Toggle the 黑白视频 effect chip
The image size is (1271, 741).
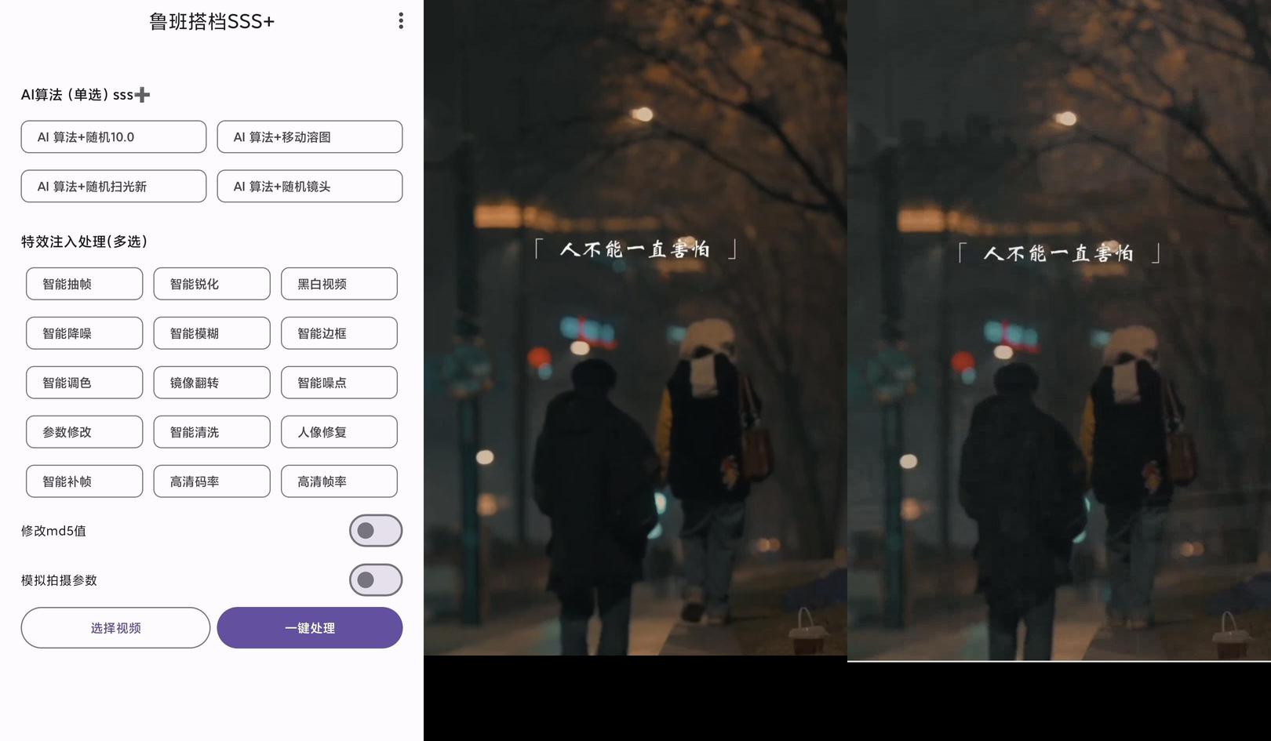coord(339,284)
